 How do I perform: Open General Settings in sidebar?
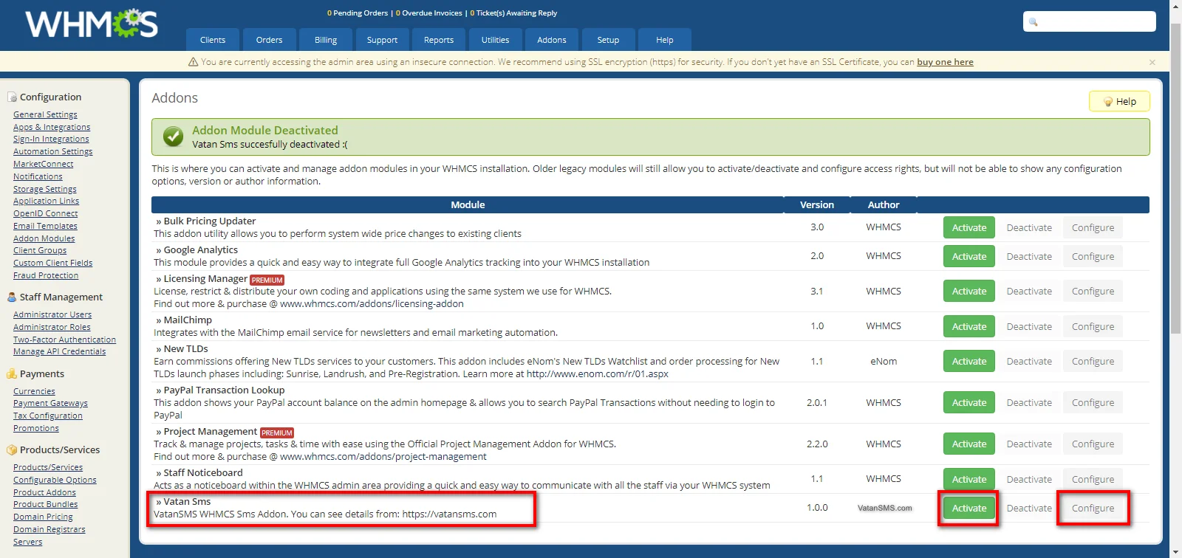45,114
